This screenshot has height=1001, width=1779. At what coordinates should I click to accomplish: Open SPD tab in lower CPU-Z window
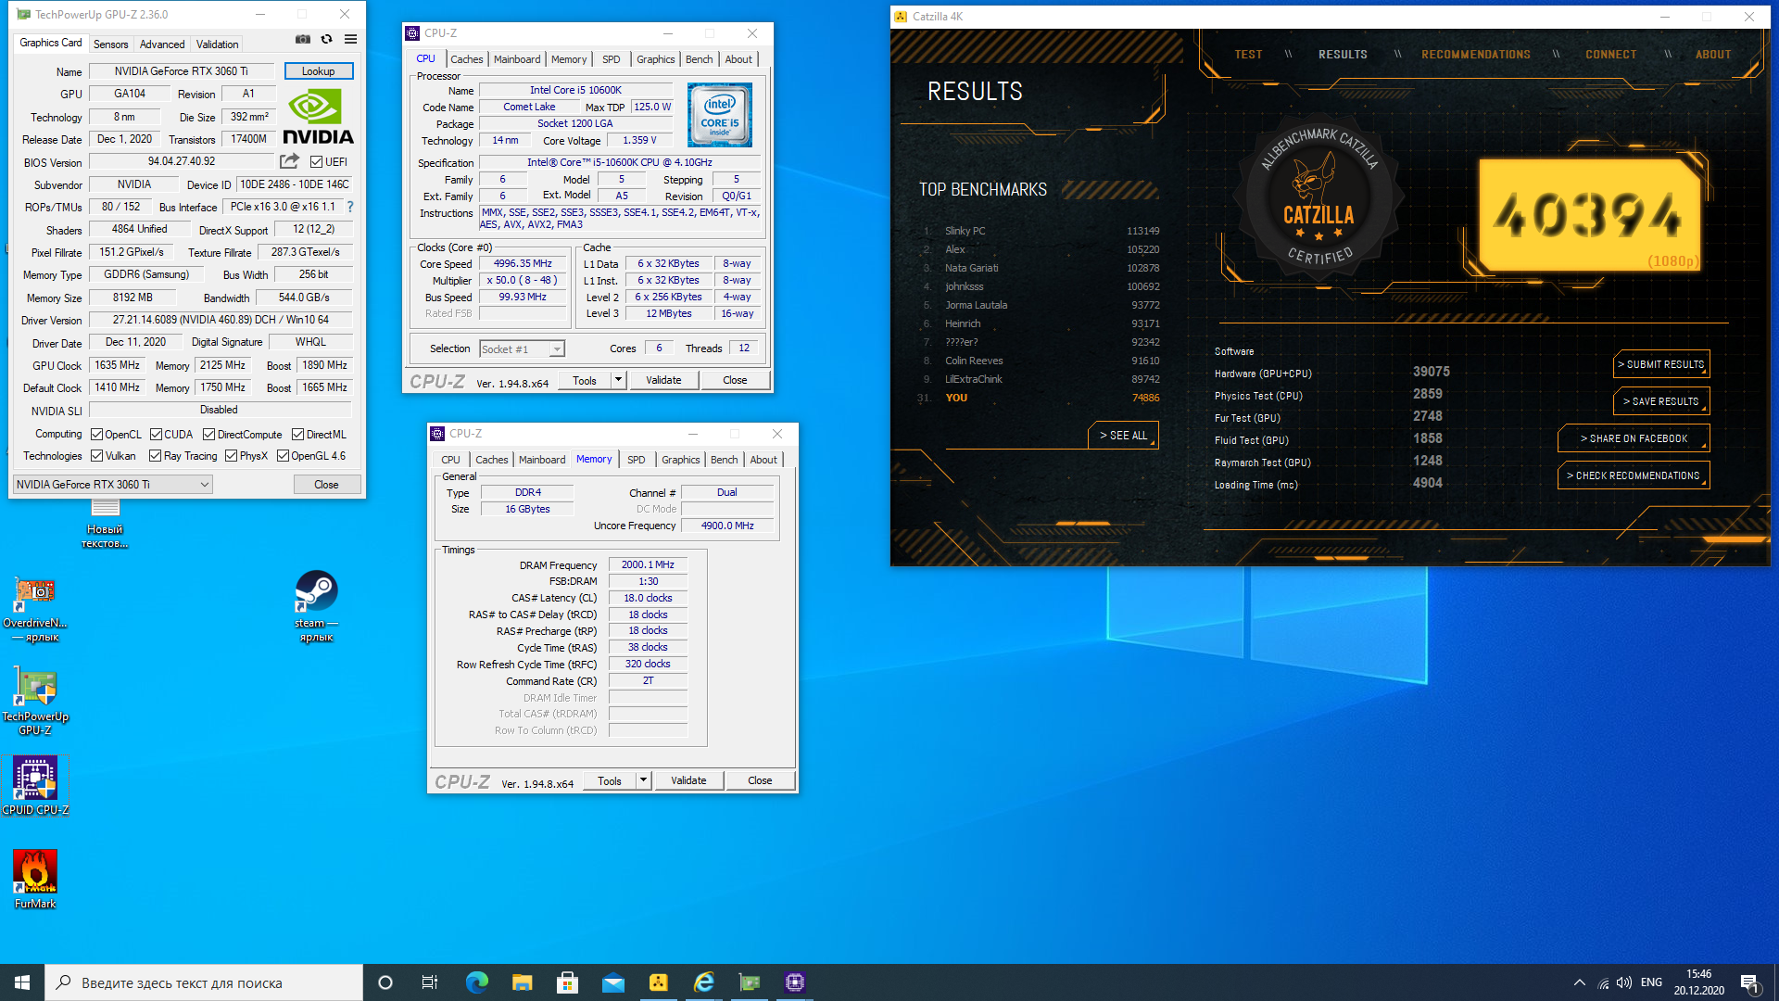[636, 459]
